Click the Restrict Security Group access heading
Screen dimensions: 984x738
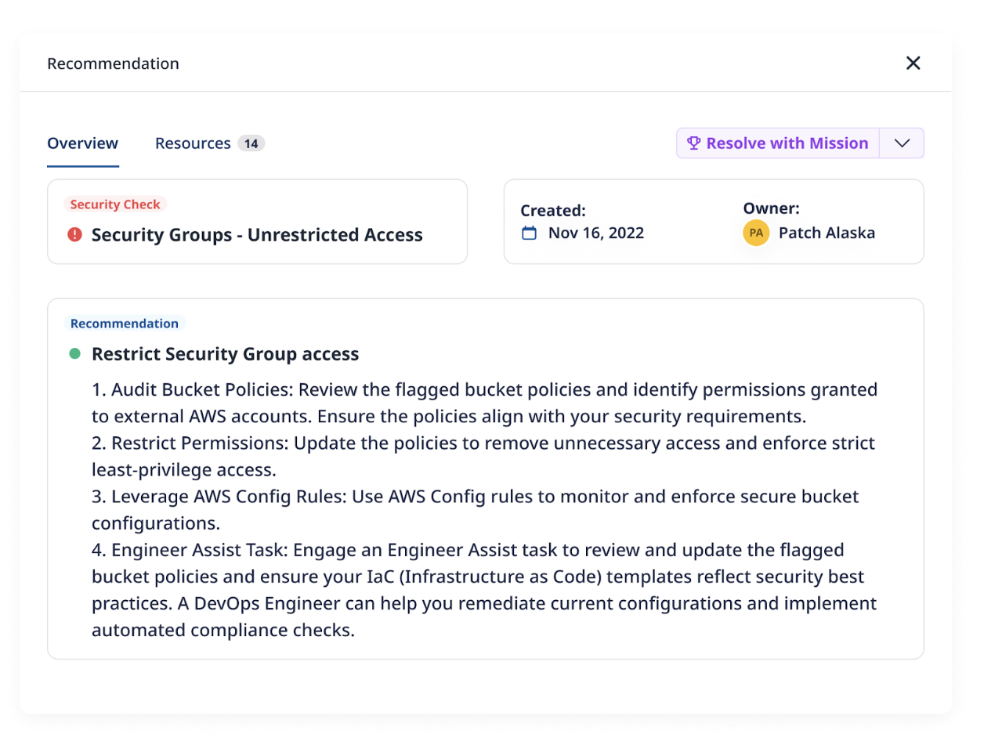pos(225,354)
